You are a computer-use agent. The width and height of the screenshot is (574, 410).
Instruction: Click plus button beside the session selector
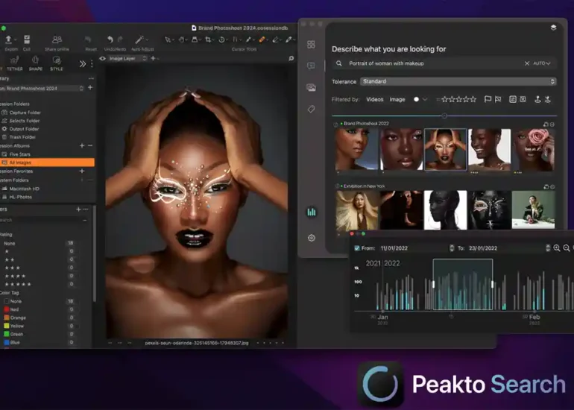pyautogui.click(x=90, y=87)
